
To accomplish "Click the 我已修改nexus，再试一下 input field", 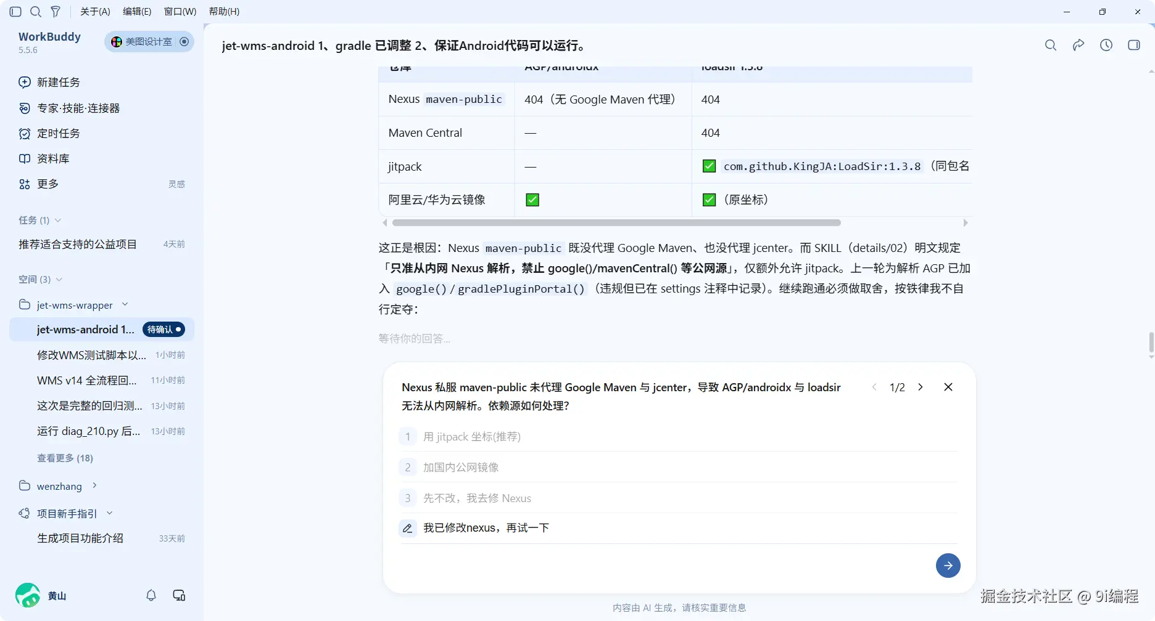I will pos(690,529).
